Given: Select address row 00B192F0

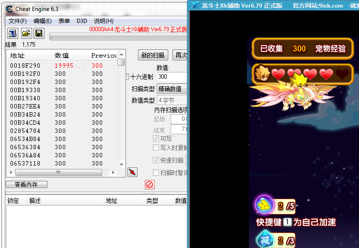Looking at the screenshot, I should [62, 74].
